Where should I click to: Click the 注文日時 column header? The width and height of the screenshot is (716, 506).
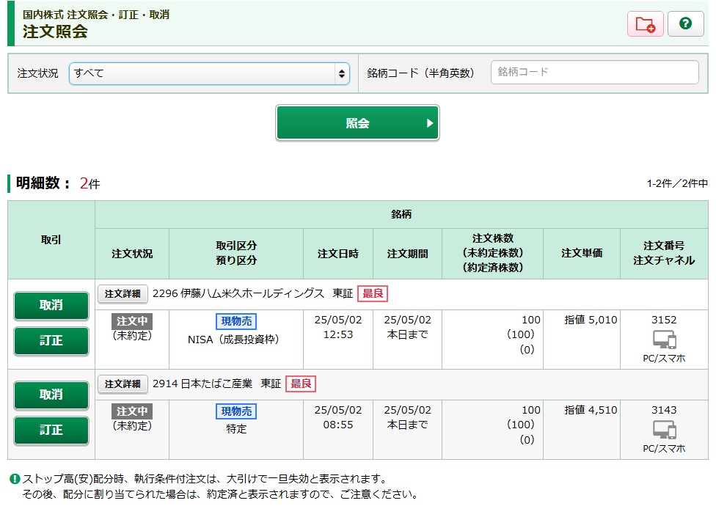pyautogui.click(x=337, y=254)
